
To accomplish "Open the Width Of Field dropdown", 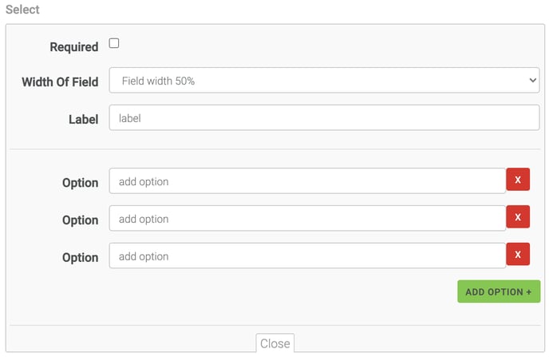I will pyautogui.click(x=324, y=81).
